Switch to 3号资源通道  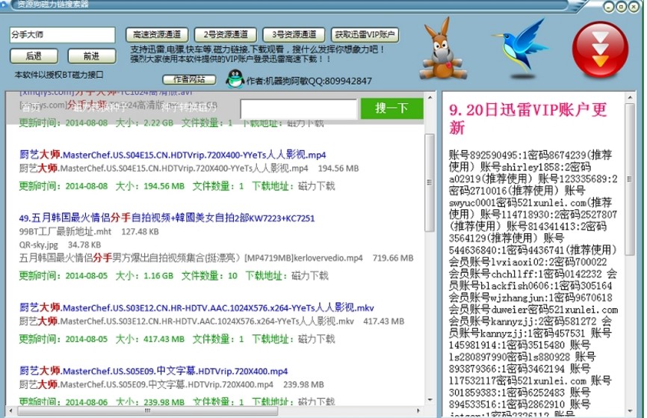[x=294, y=34]
